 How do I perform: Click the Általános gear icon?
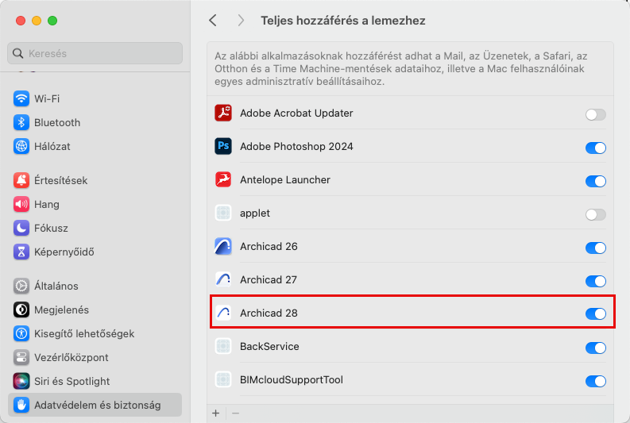click(x=21, y=286)
